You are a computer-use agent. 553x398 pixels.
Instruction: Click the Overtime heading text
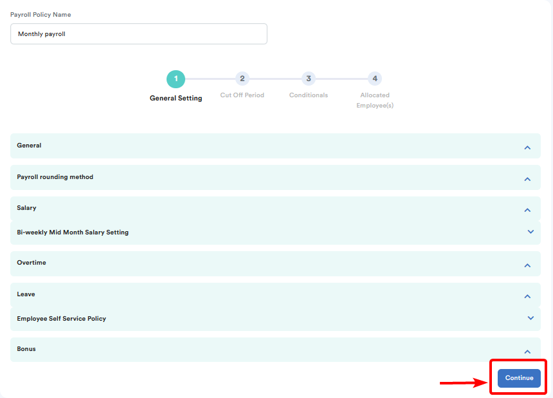pyautogui.click(x=32, y=263)
